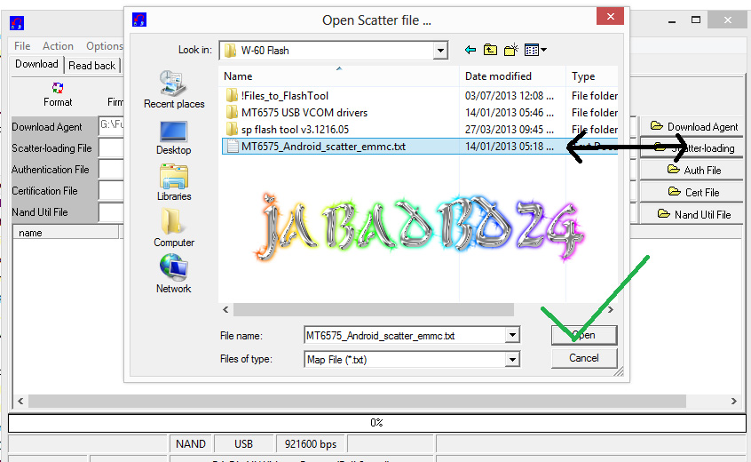The image size is (751, 462).
Task: Expand the Look in folder dropdown
Action: [x=439, y=51]
